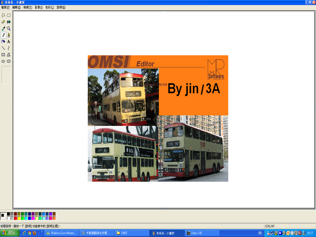Select the light gray swatch

[x=12, y=218]
